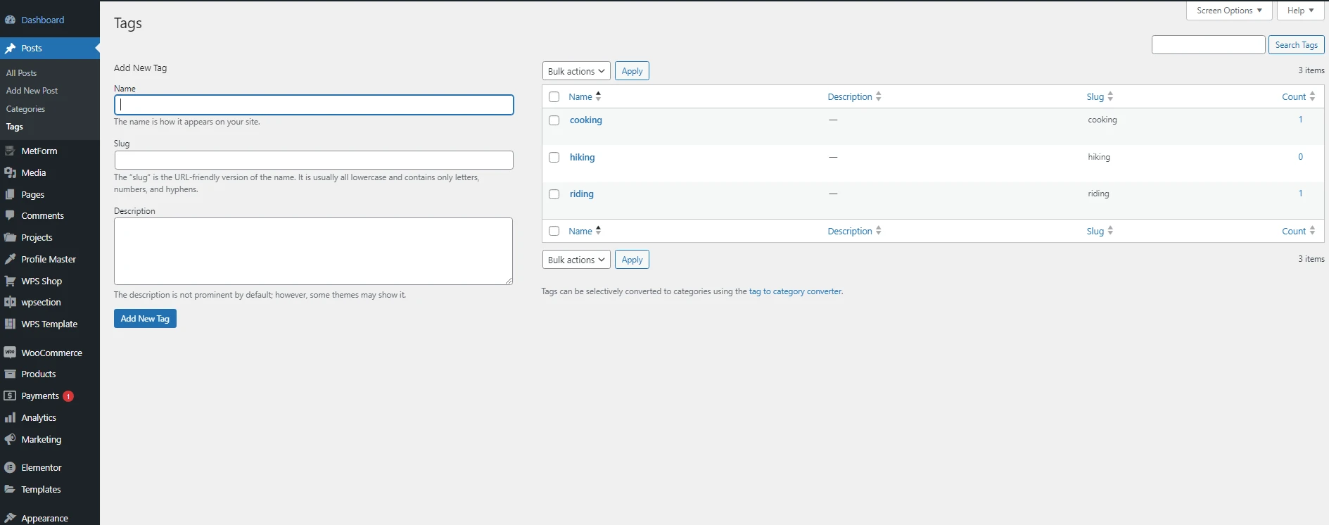
Task: Open All Posts submenu item
Action: click(21, 73)
